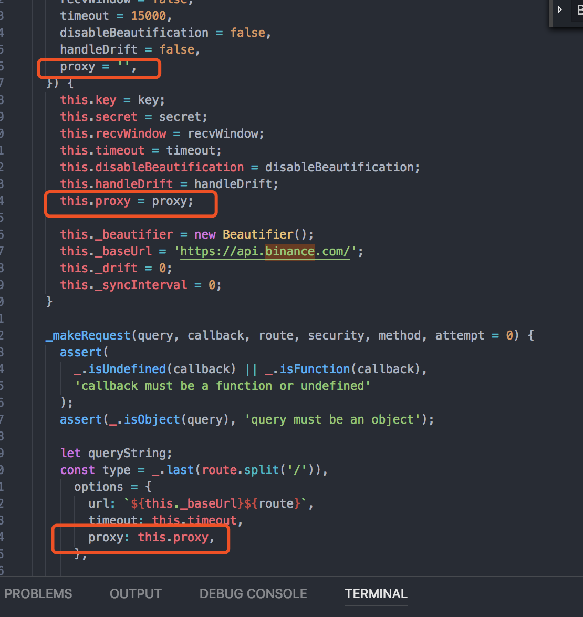Click the 'Beautifier' class name
This screenshot has width=583, height=617.
tap(258, 234)
